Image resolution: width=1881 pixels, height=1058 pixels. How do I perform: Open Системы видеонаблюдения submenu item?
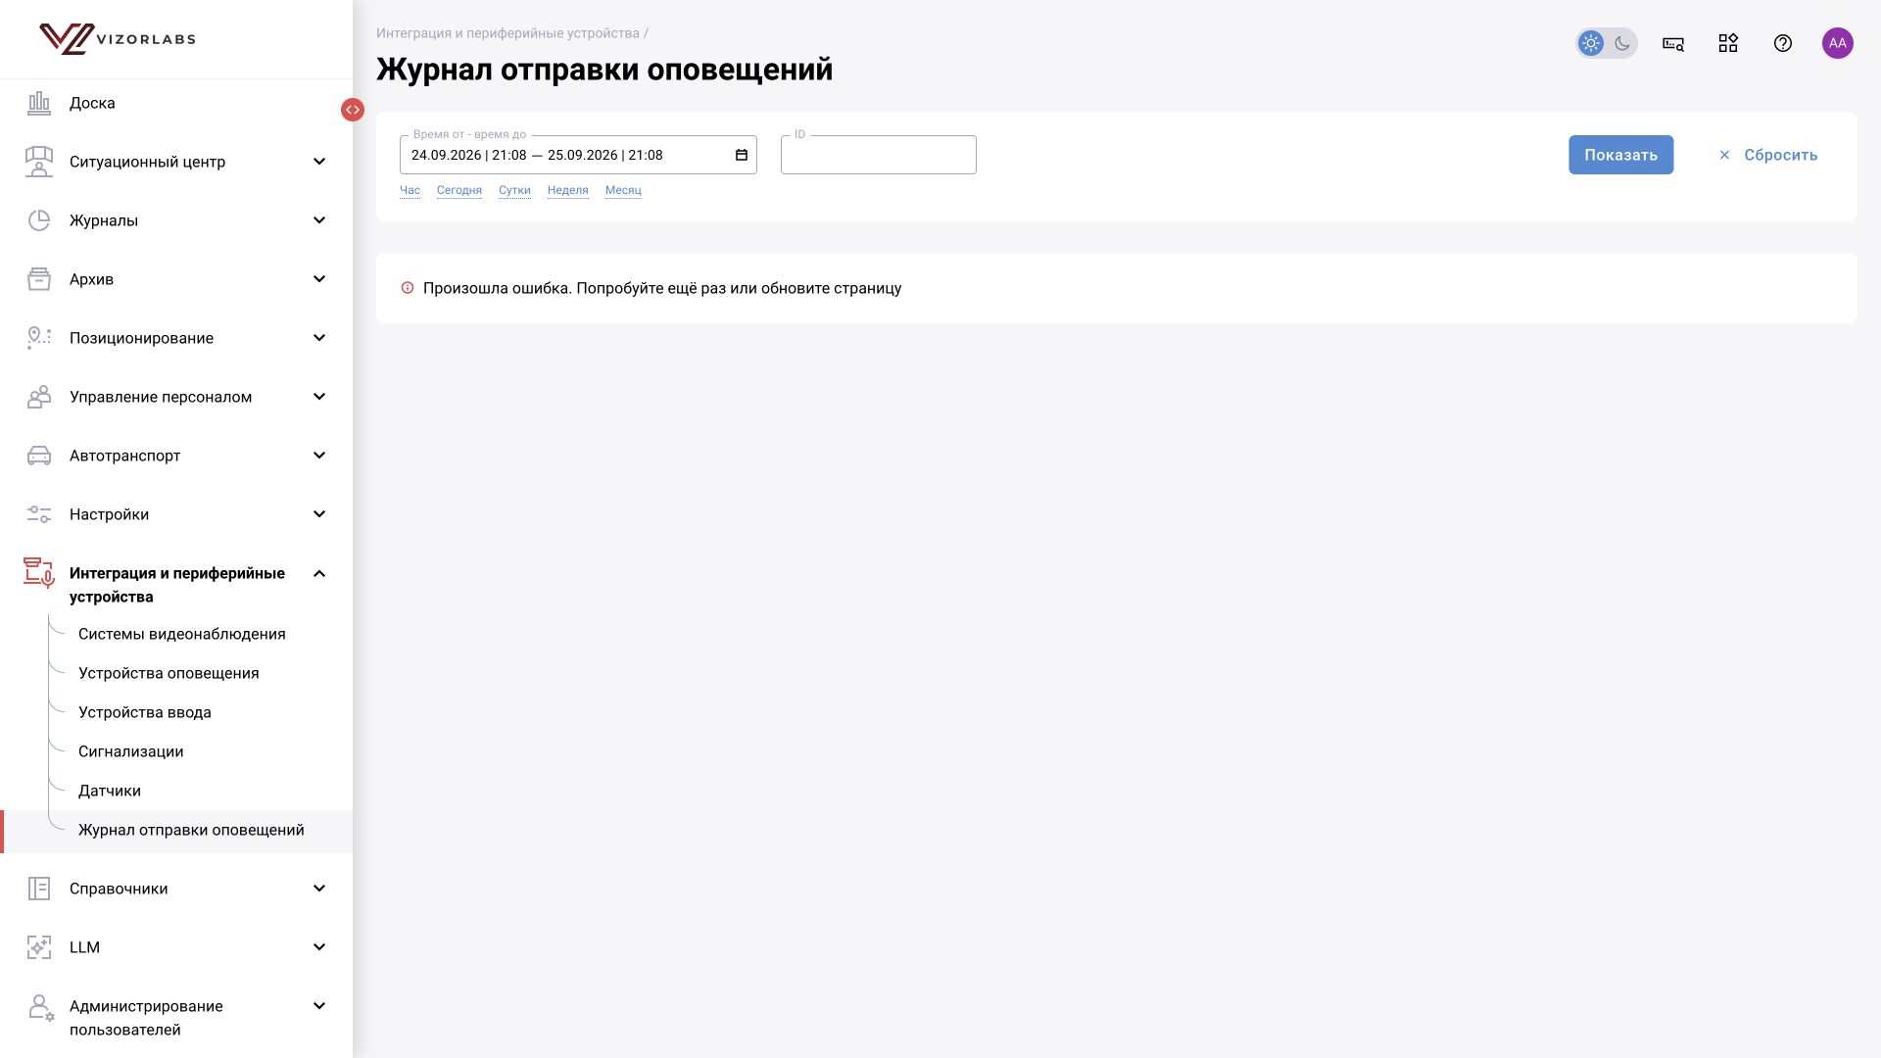tap(182, 634)
